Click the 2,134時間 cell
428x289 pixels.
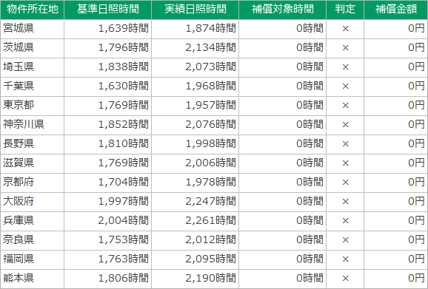coord(195,48)
